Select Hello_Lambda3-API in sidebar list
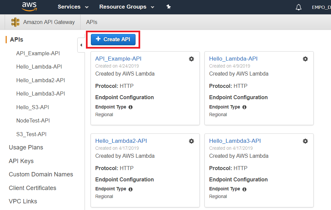The image size is (331, 210). (x=41, y=94)
